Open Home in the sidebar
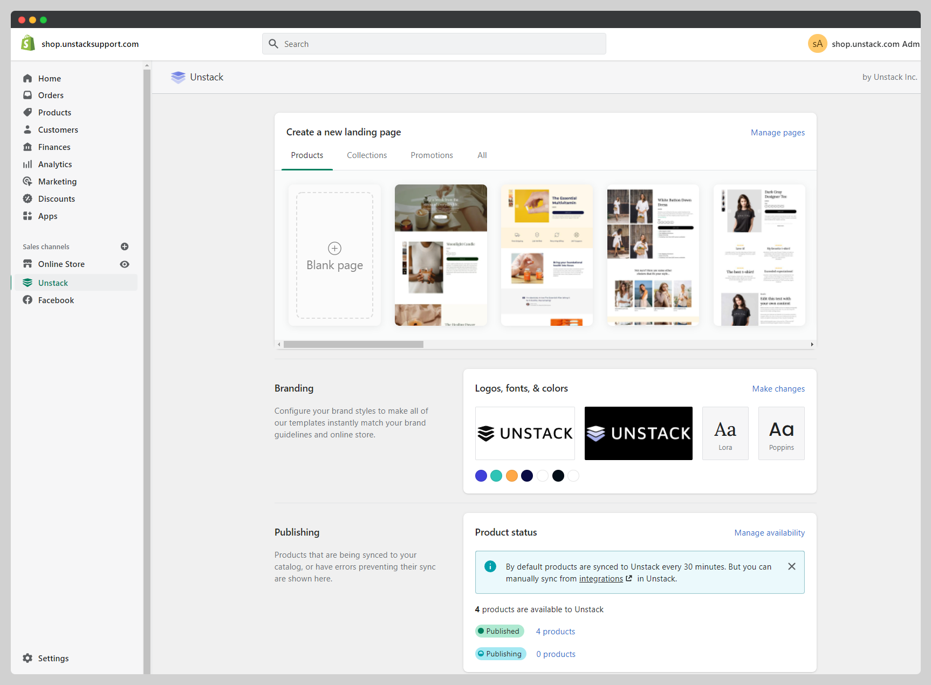931x685 pixels. (x=49, y=78)
